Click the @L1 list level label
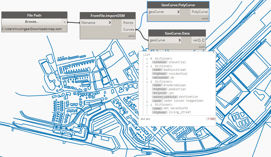271x157 pixels. (x=148, y=119)
